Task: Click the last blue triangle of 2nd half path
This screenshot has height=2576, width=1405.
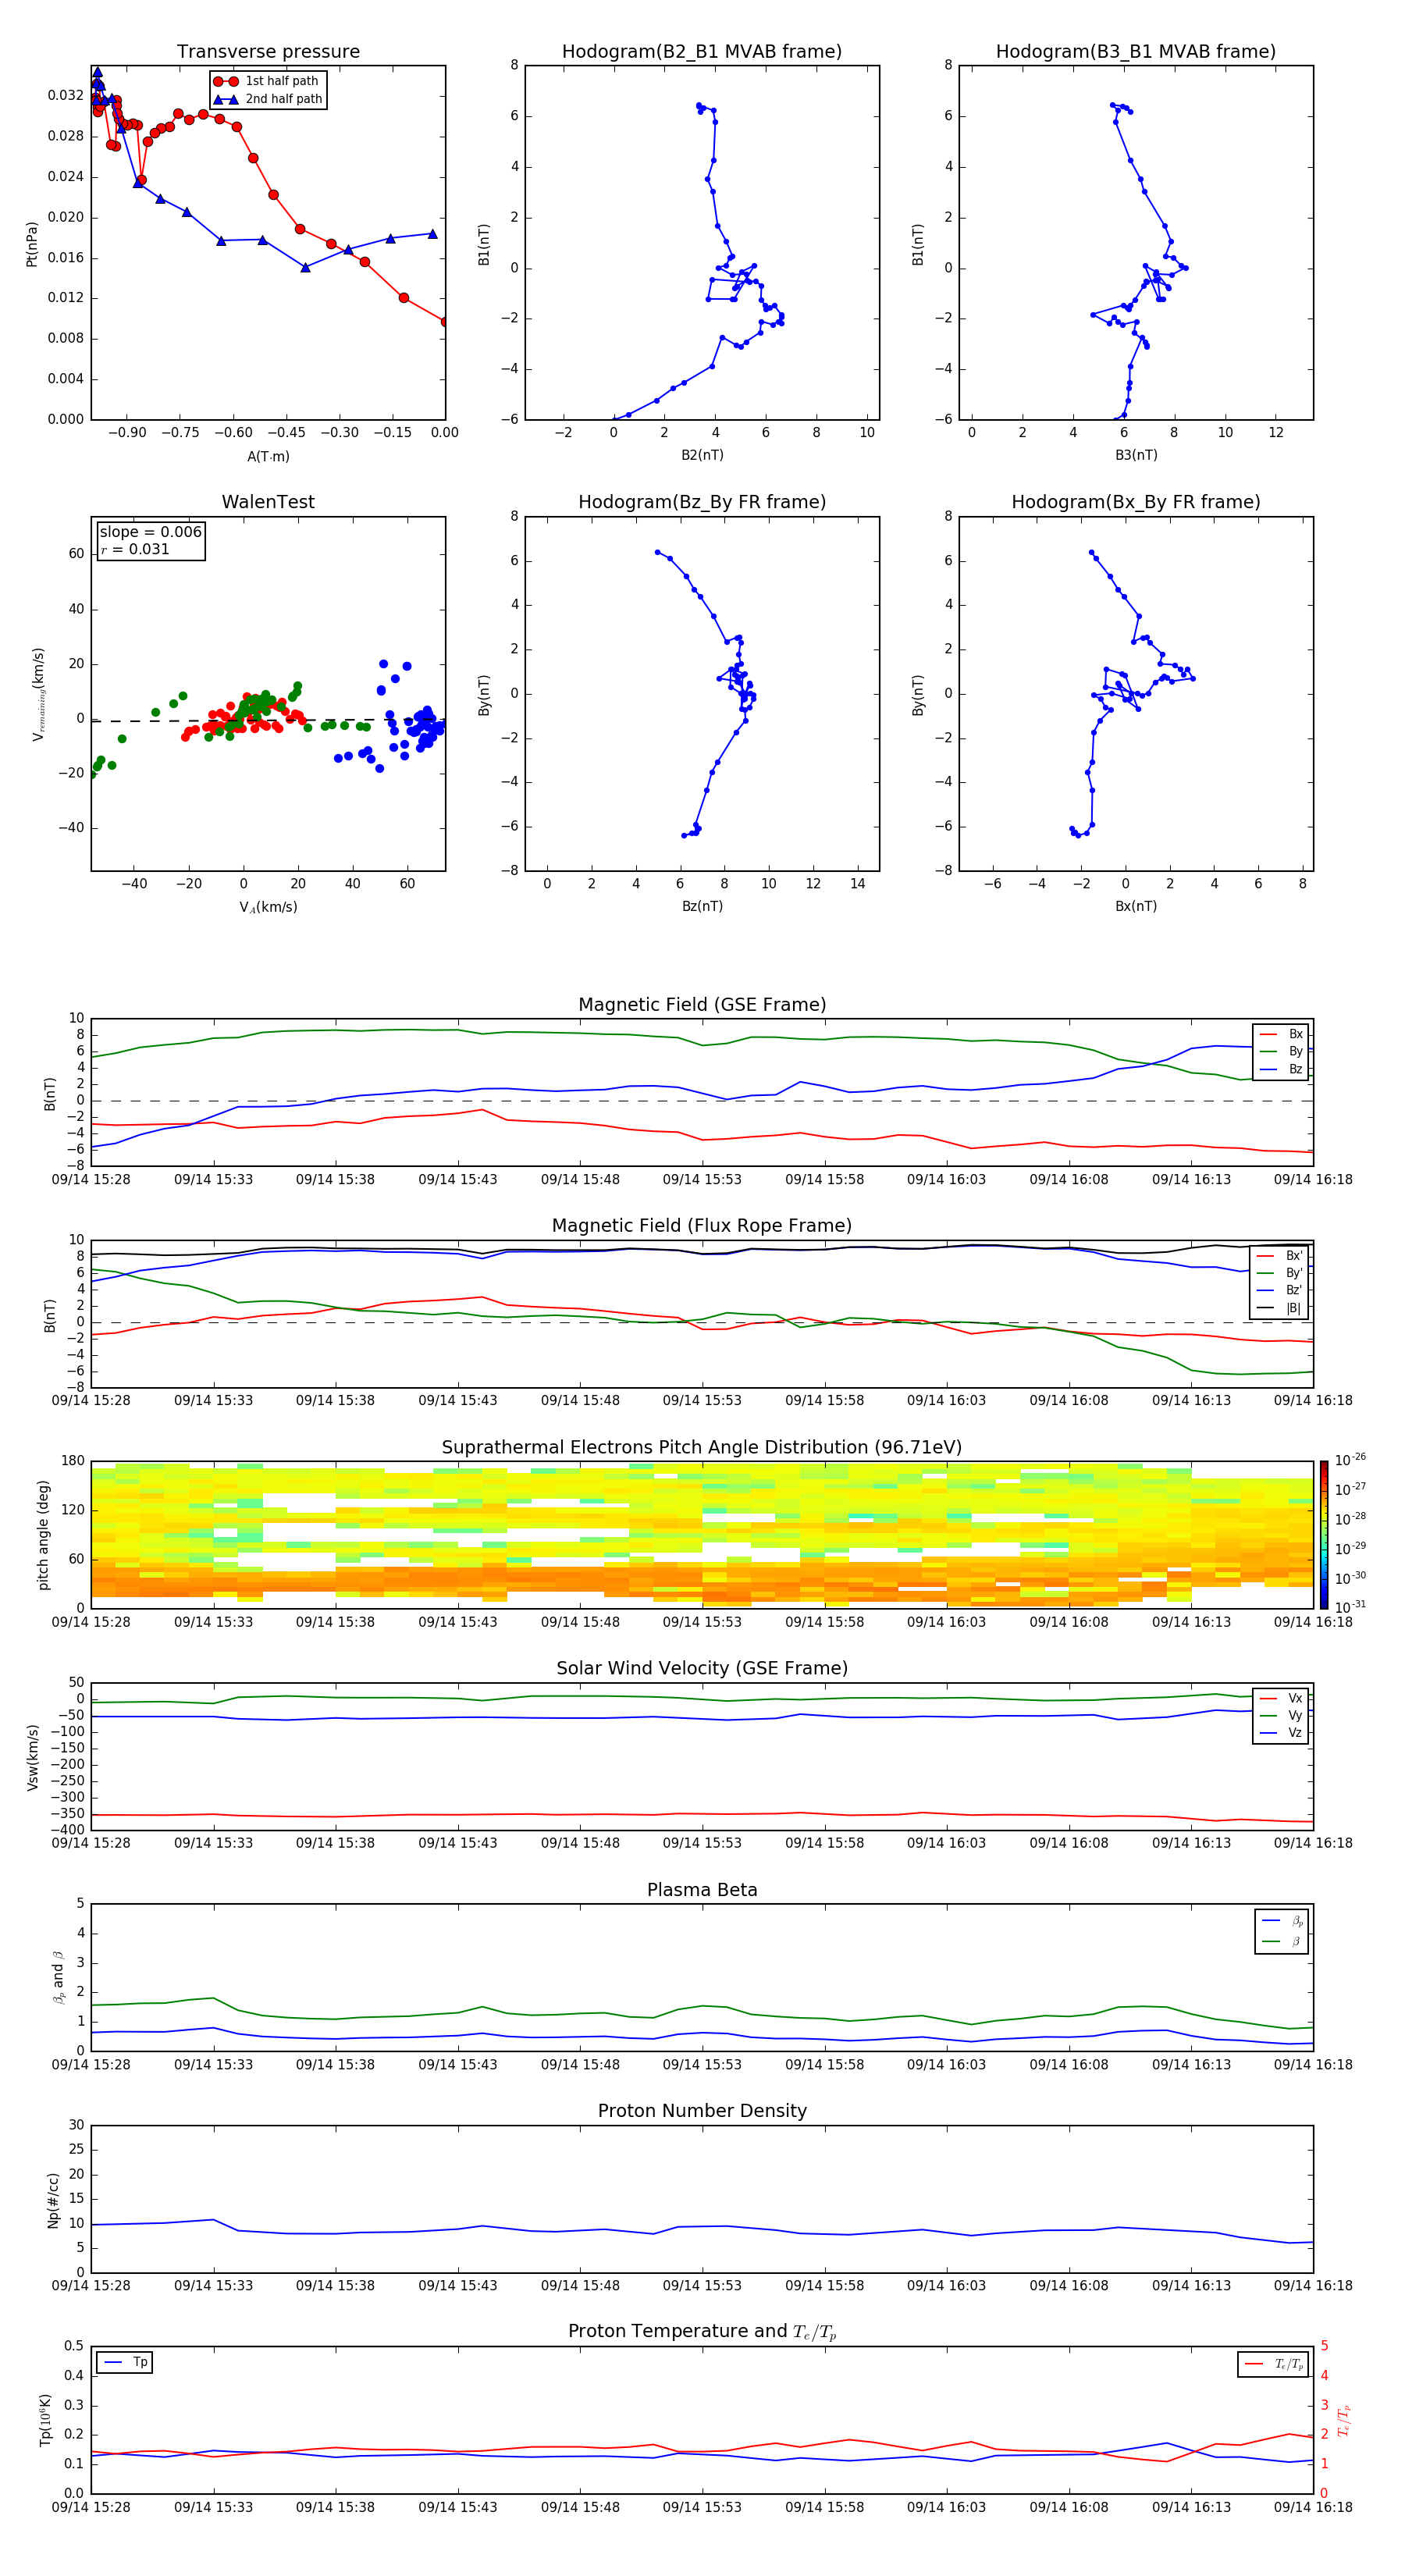Action: click(x=432, y=234)
